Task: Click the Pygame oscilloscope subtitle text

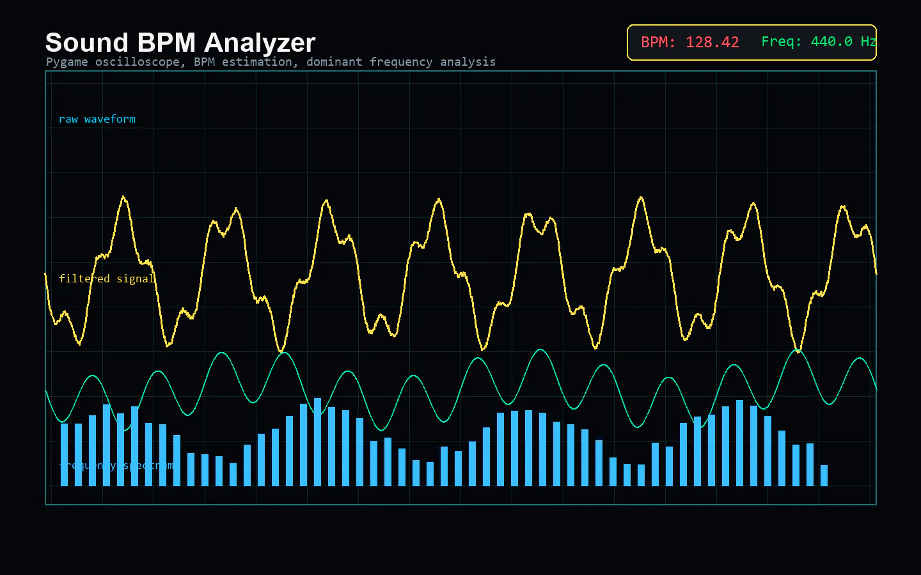Action: [x=271, y=62]
